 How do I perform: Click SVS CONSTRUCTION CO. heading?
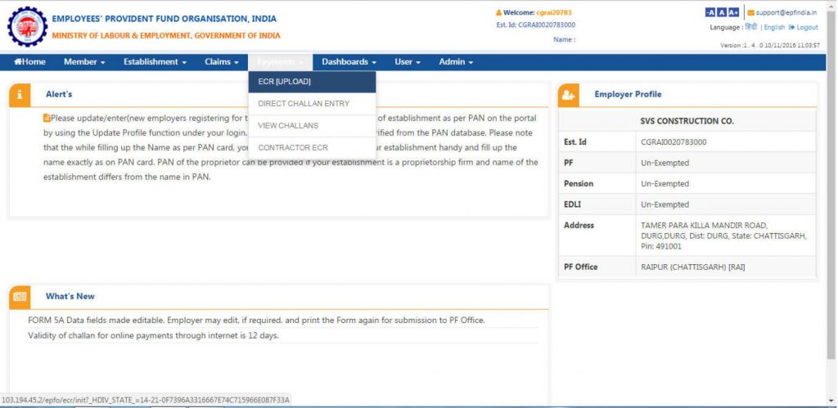click(x=687, y=121)
